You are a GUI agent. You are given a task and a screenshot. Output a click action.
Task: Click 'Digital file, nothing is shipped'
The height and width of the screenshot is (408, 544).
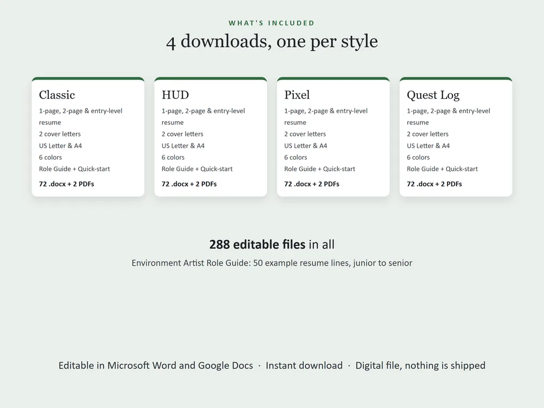point(421,365)
